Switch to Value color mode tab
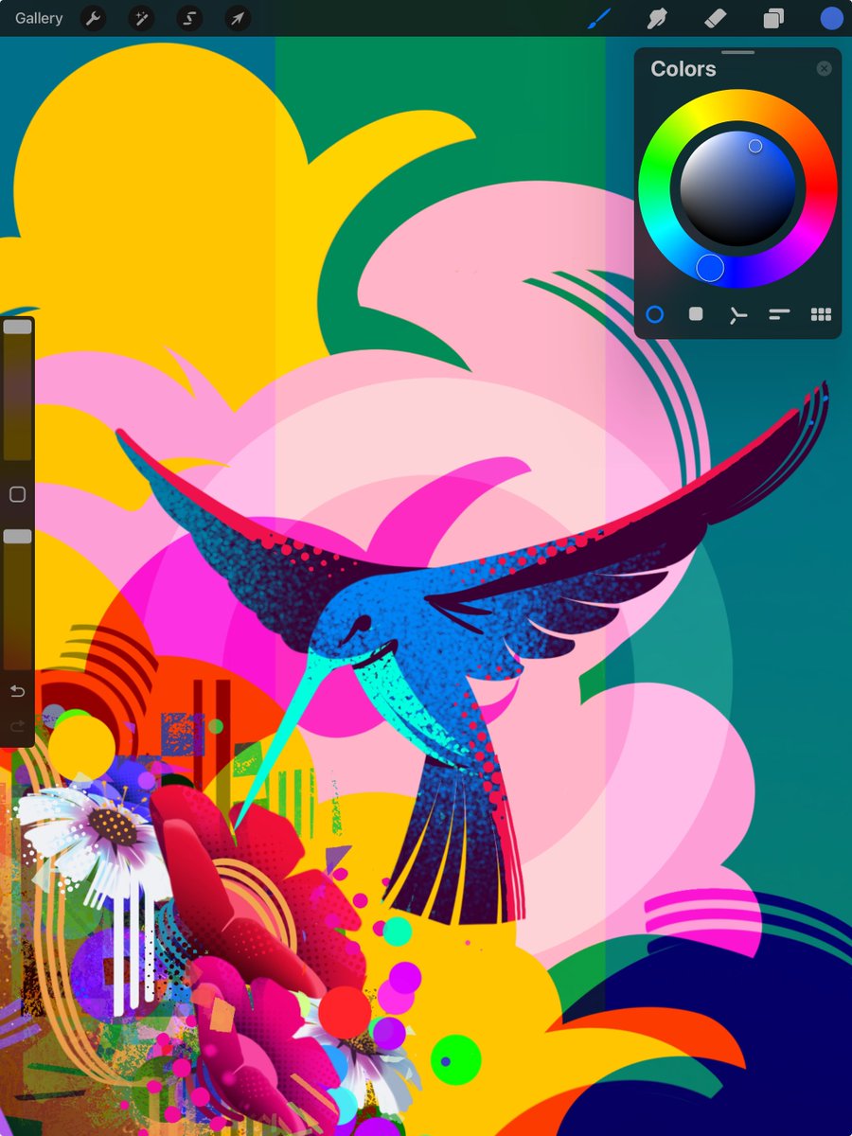 pos(779,314)
